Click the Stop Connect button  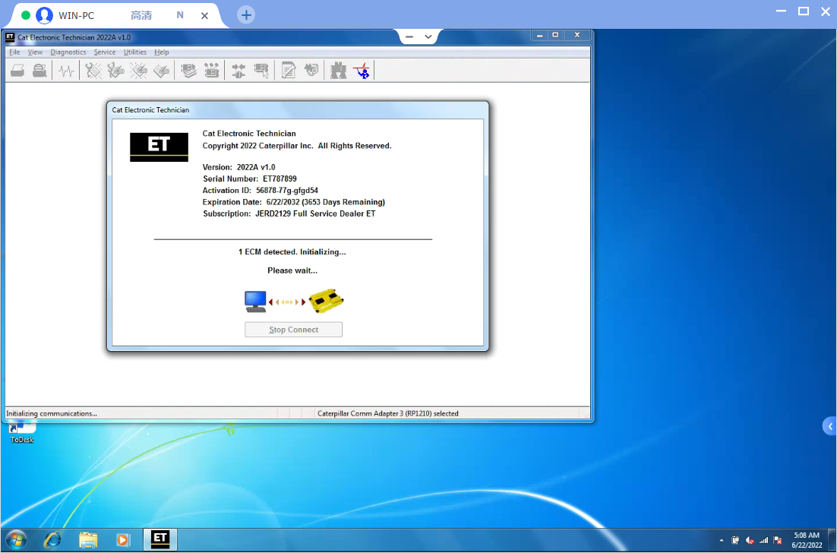(x=294, y=330)
